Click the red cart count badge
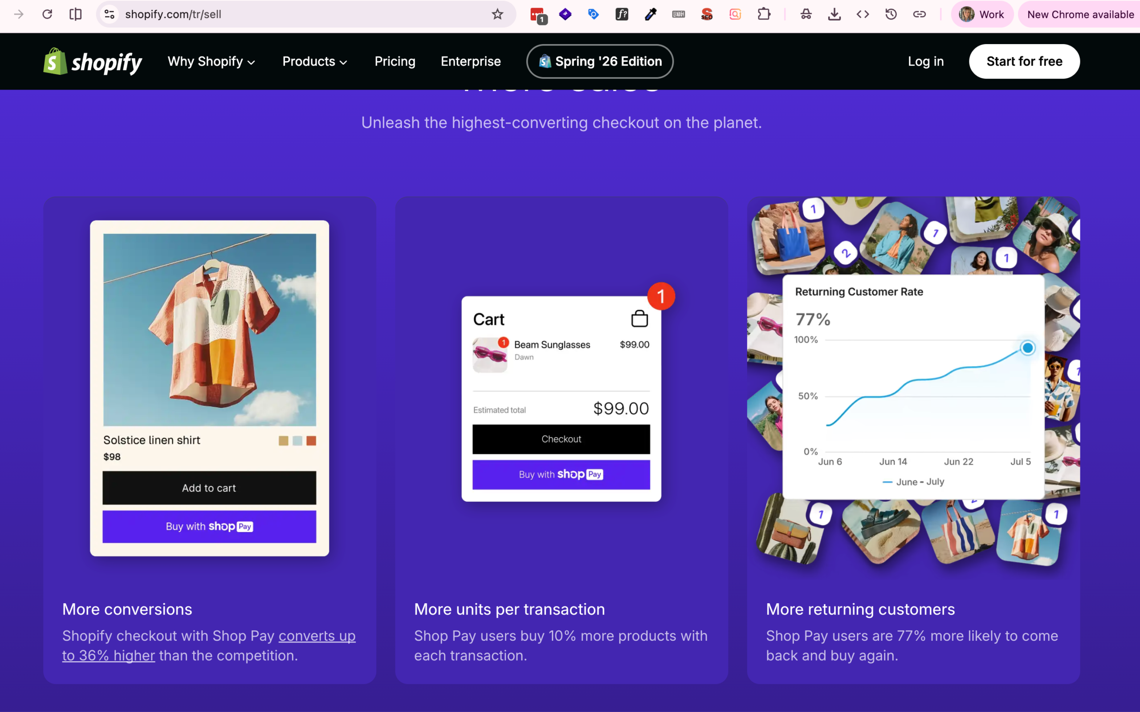The width and height of the screenshot is (1140, 712). pyautogui.click(x=661, y=296)
